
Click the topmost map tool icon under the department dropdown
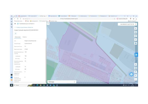tap(136, 28)
